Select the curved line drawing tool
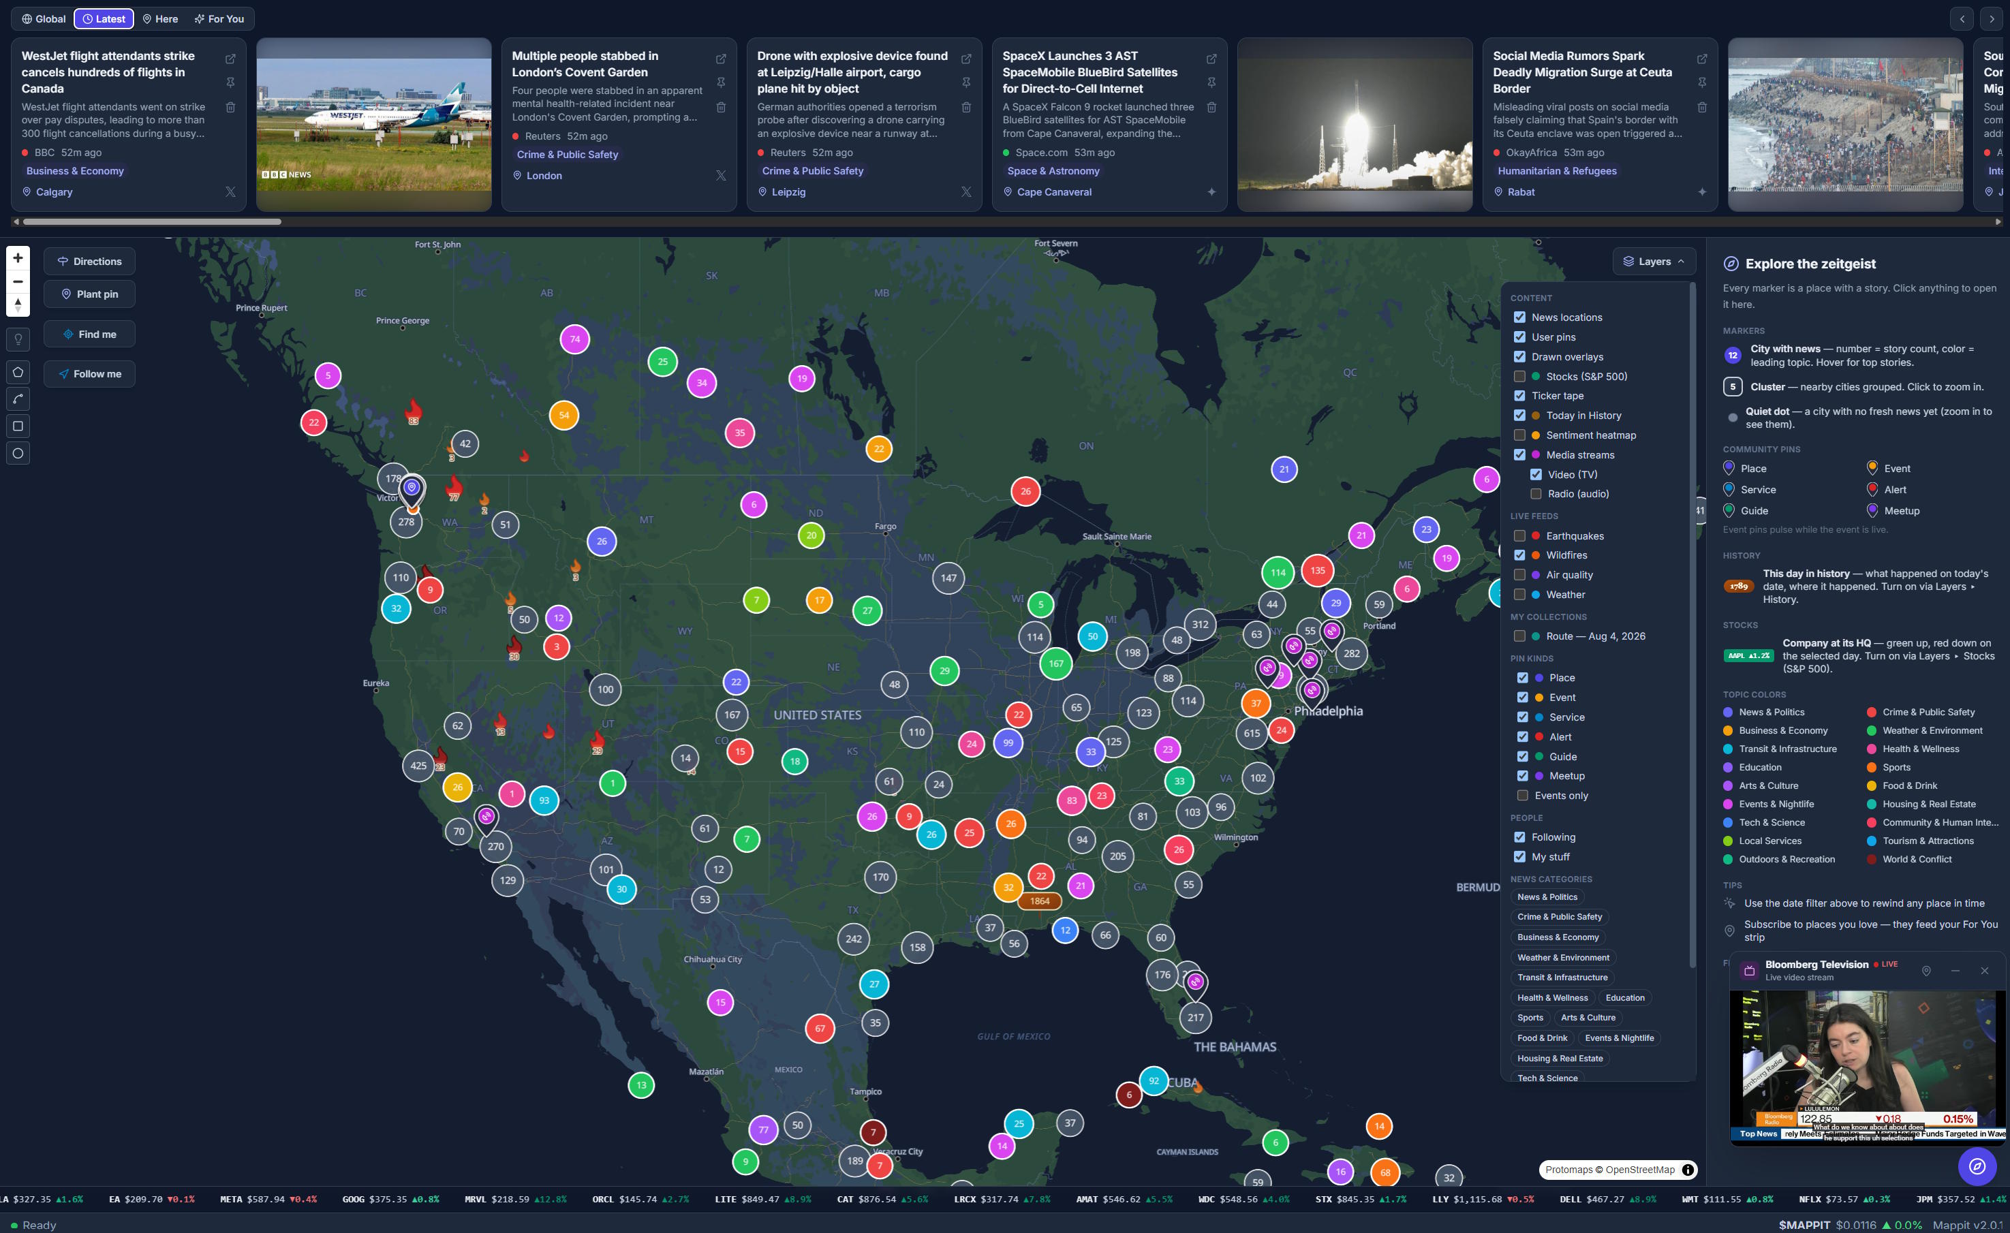This screenshot has height=1233, width=2010. pyautogui.click(x=18, y=400)
